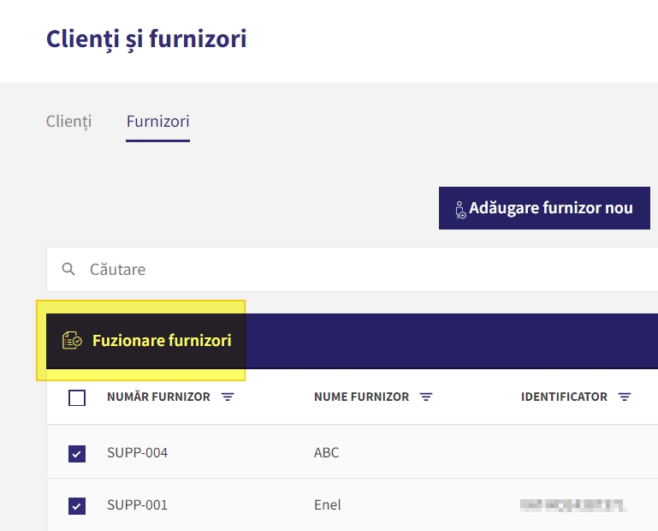Click the add-supplier person icon

point(460,210)
